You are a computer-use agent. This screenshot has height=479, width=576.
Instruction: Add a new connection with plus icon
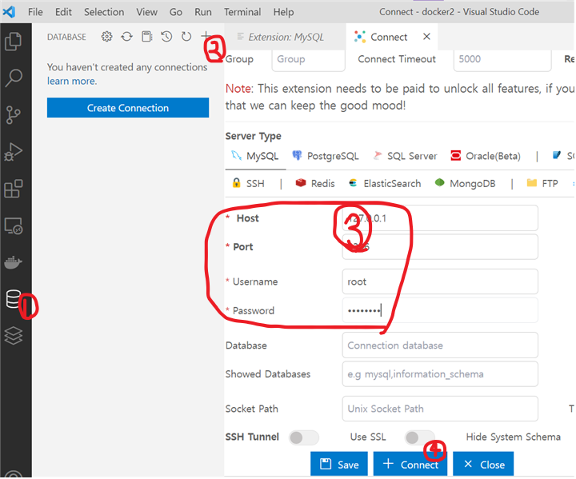(x=206, y=36)
